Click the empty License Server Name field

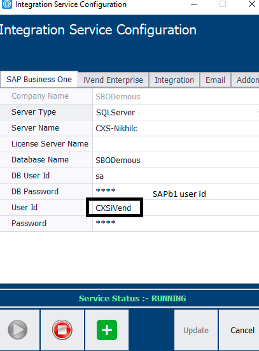click(x=176, y=144)
